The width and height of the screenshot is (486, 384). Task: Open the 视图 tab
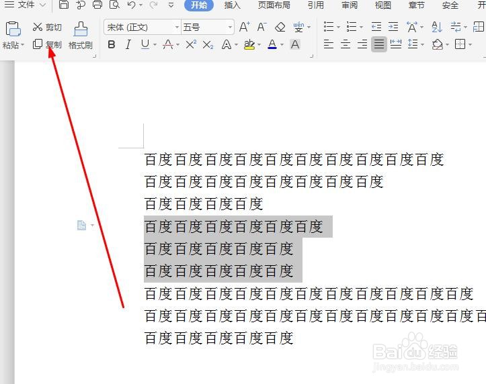tap(382, 5)
